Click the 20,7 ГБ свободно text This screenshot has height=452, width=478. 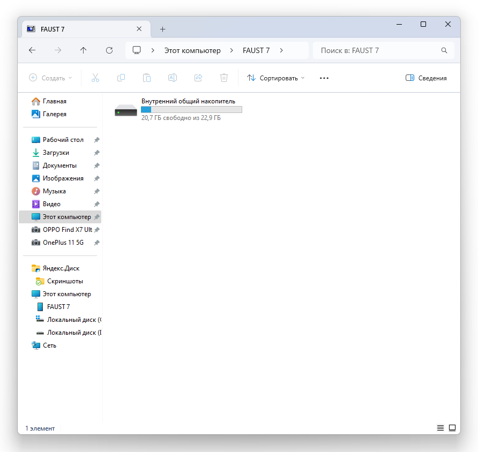click(181, 118)
